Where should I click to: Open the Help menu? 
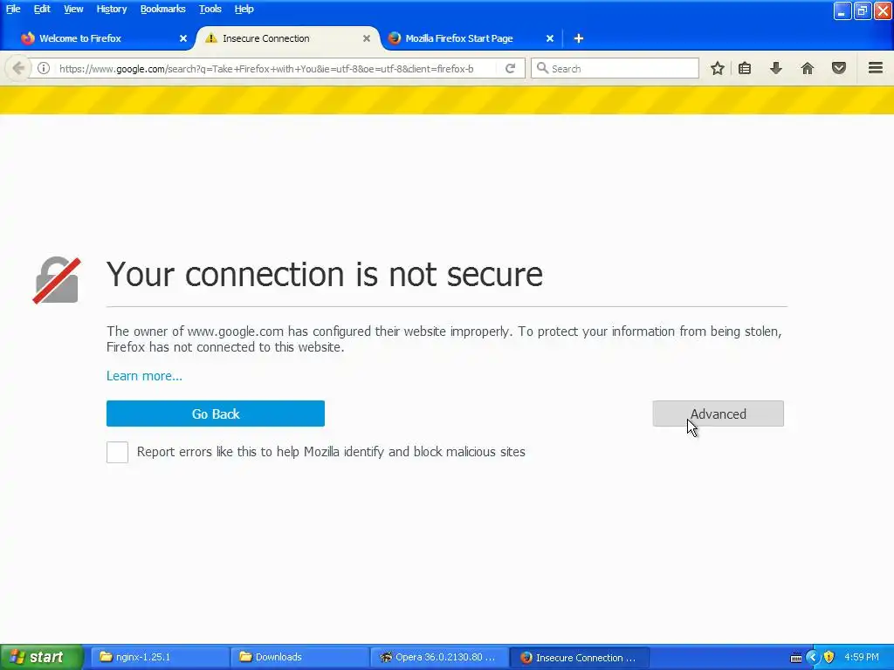point(244,9)
